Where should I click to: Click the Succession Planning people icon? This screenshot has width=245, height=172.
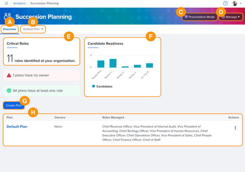tap(8, 16)
